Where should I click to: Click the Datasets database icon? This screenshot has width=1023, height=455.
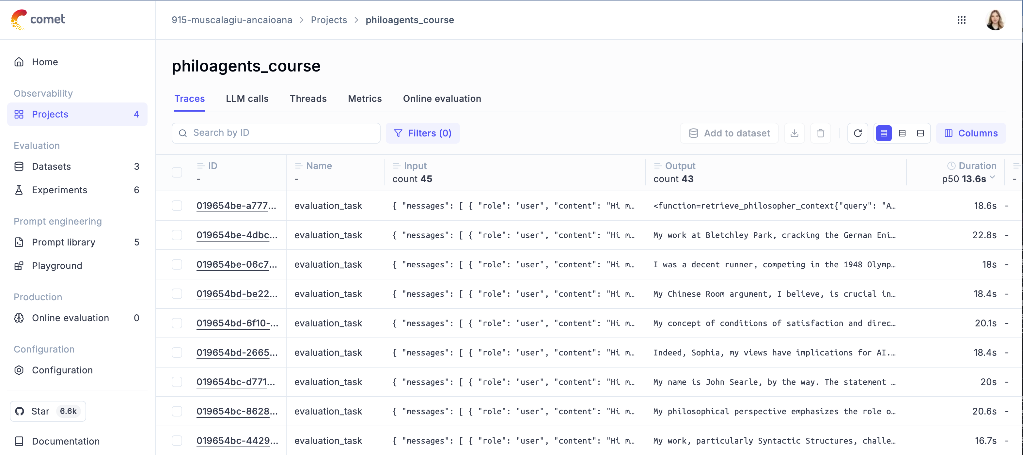point(19,166)
